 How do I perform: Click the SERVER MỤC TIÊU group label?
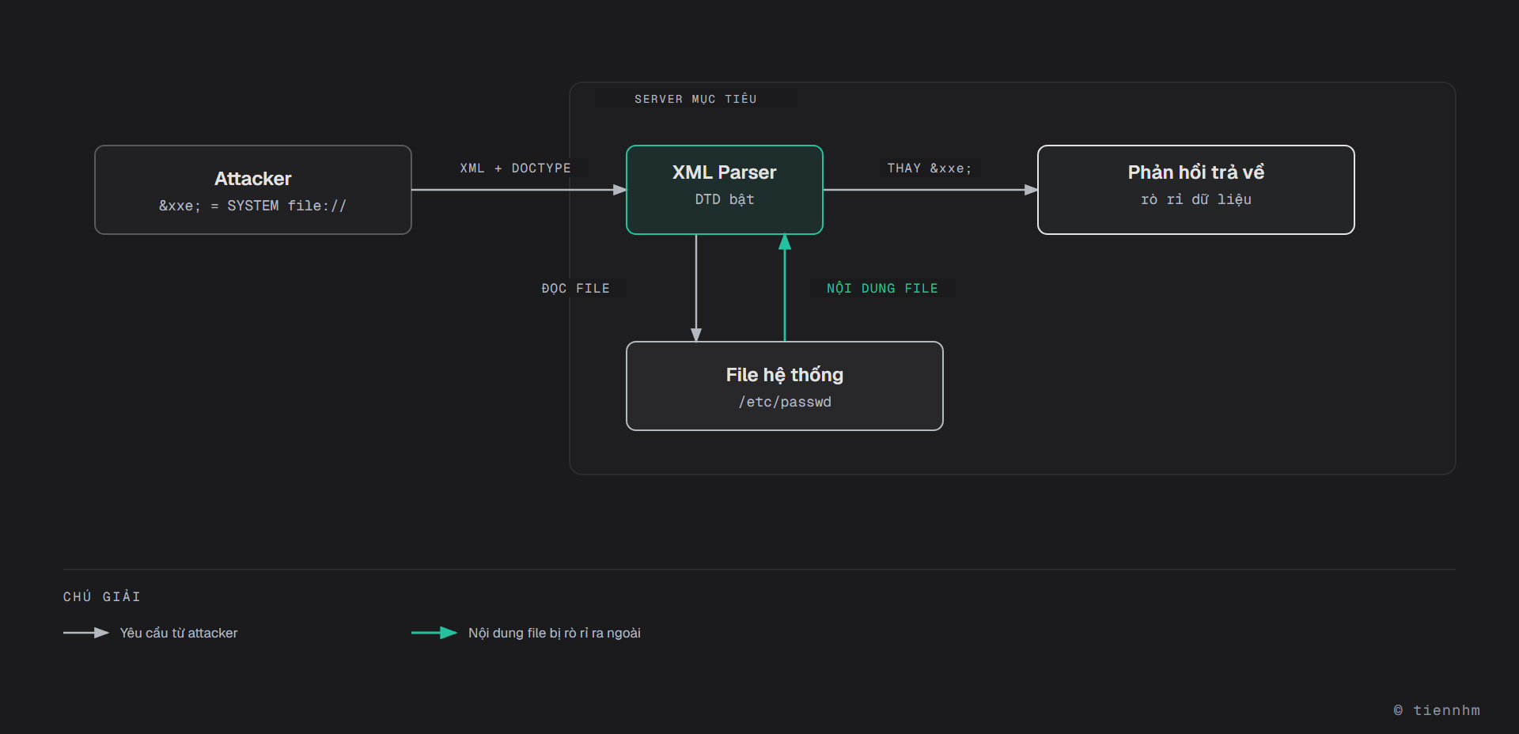pyautogui.click(x=695, y=99)
